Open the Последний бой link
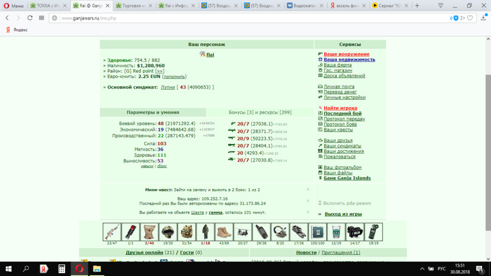The image size is (491, 276). point(343,113)
